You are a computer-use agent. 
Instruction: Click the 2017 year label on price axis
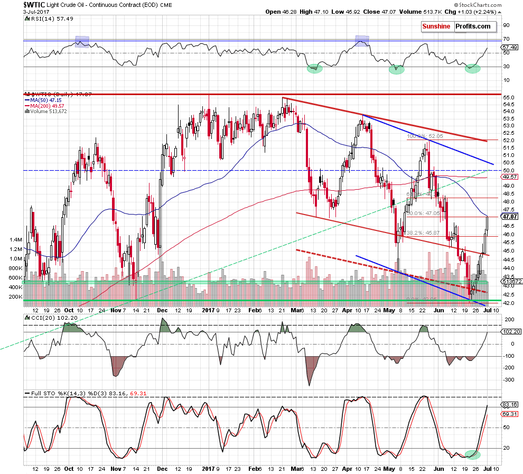pyautogui.click(x=209, y=310)
